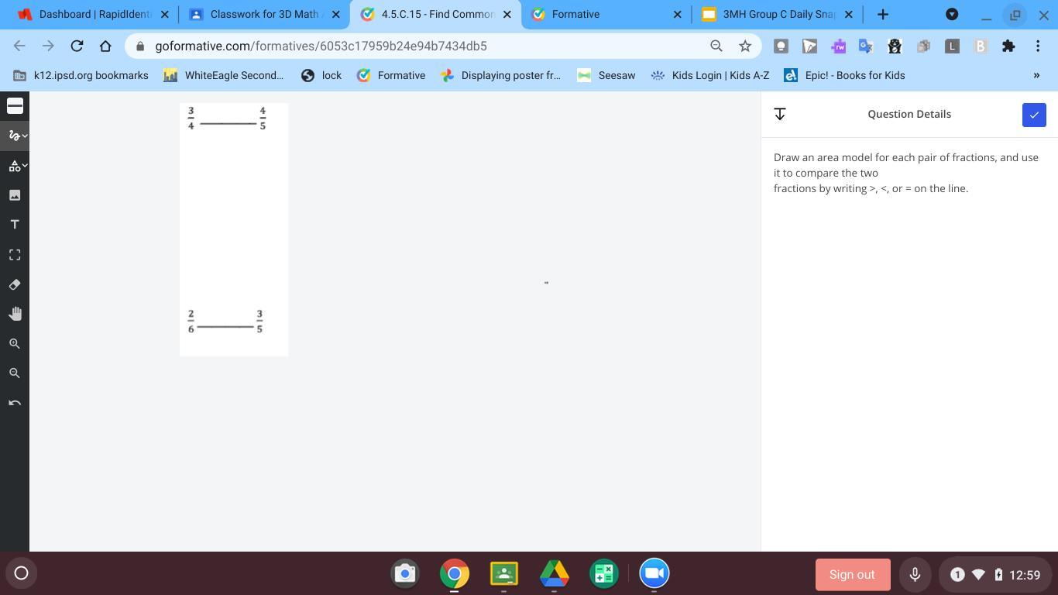Open the Epic! - Books for Kids bookmark
The height and width of the screenshot is (595, 1058).
pyautogui.click(x=844, y=75)
